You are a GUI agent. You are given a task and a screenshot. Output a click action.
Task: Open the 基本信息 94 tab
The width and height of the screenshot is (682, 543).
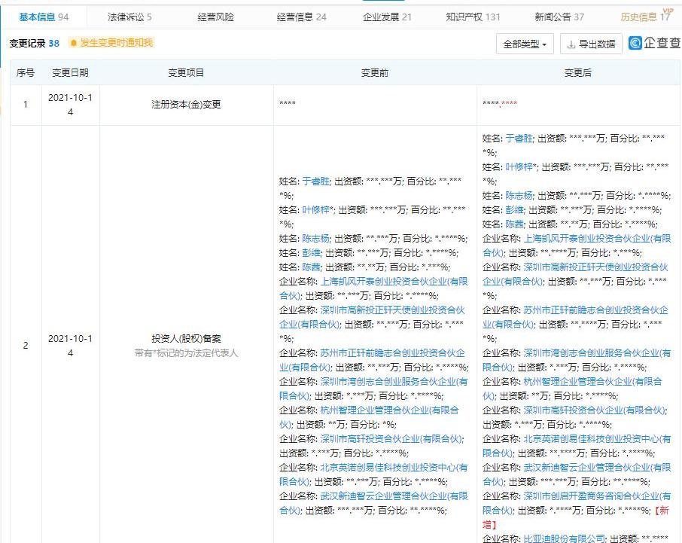click(x=44, y=17)
